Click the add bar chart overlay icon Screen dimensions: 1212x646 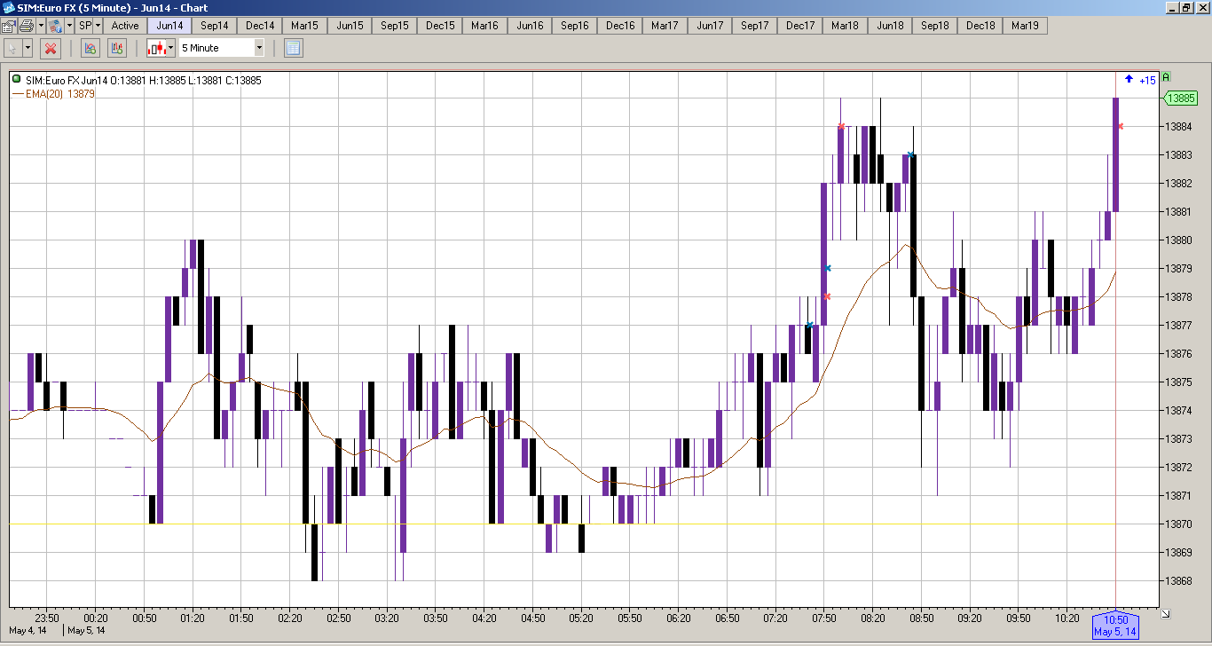[x=117, y=48]
